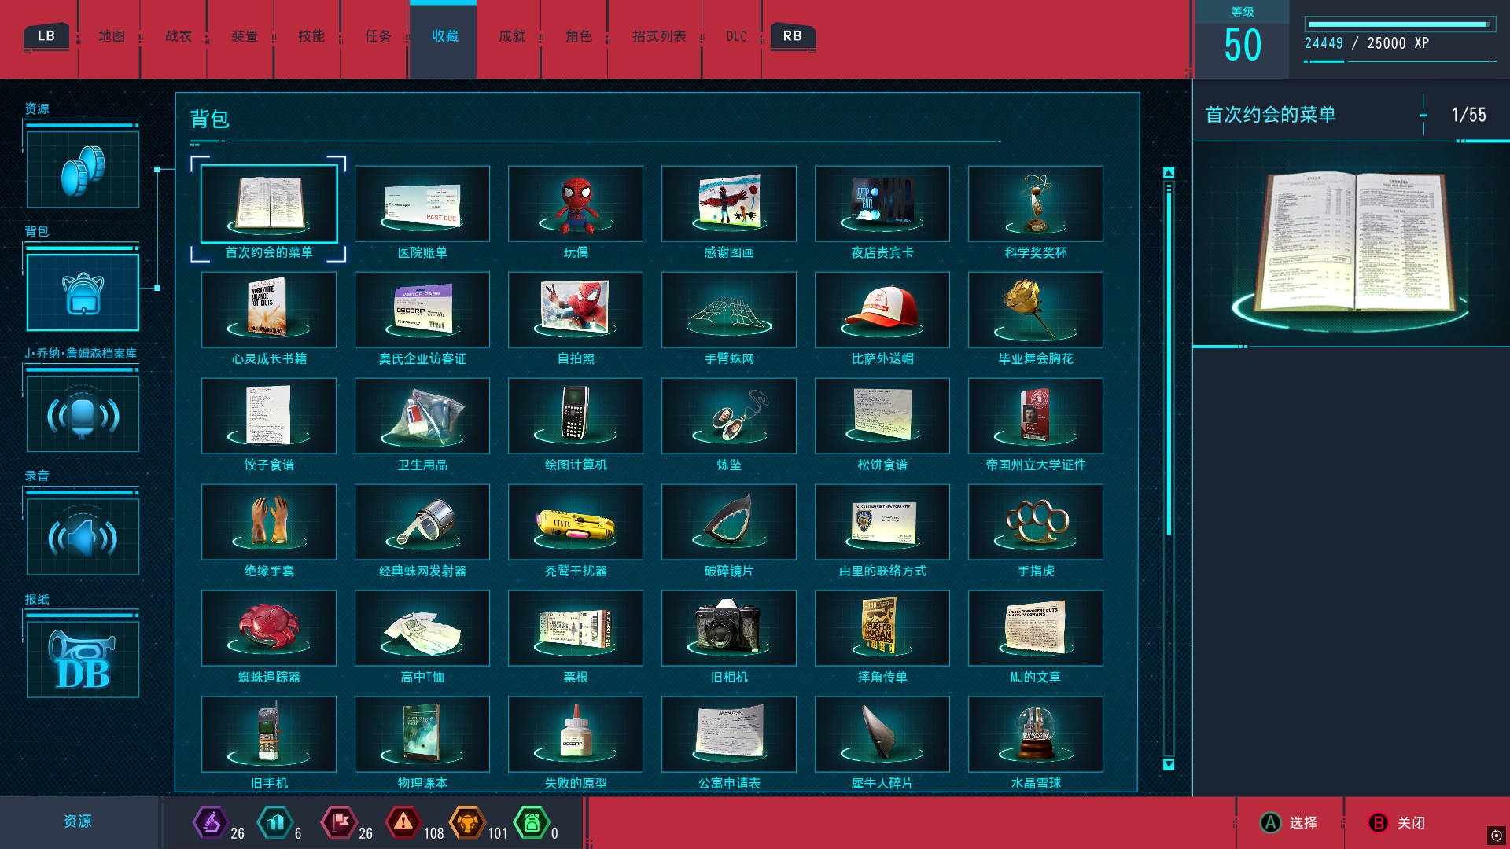Open the 录音 speaker recordings icon

[83, 537]
